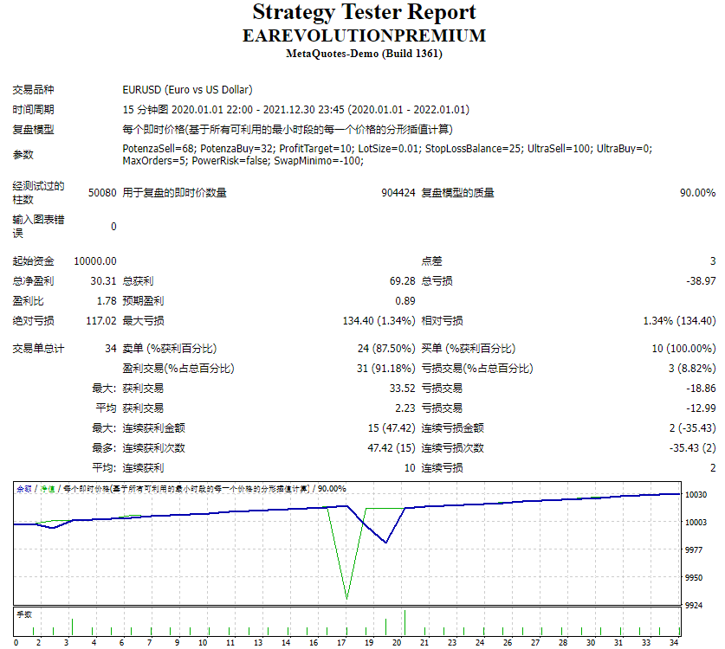Click short positions value 24 (87.50%)
This screenshot has height=649, width=725.
386,348
